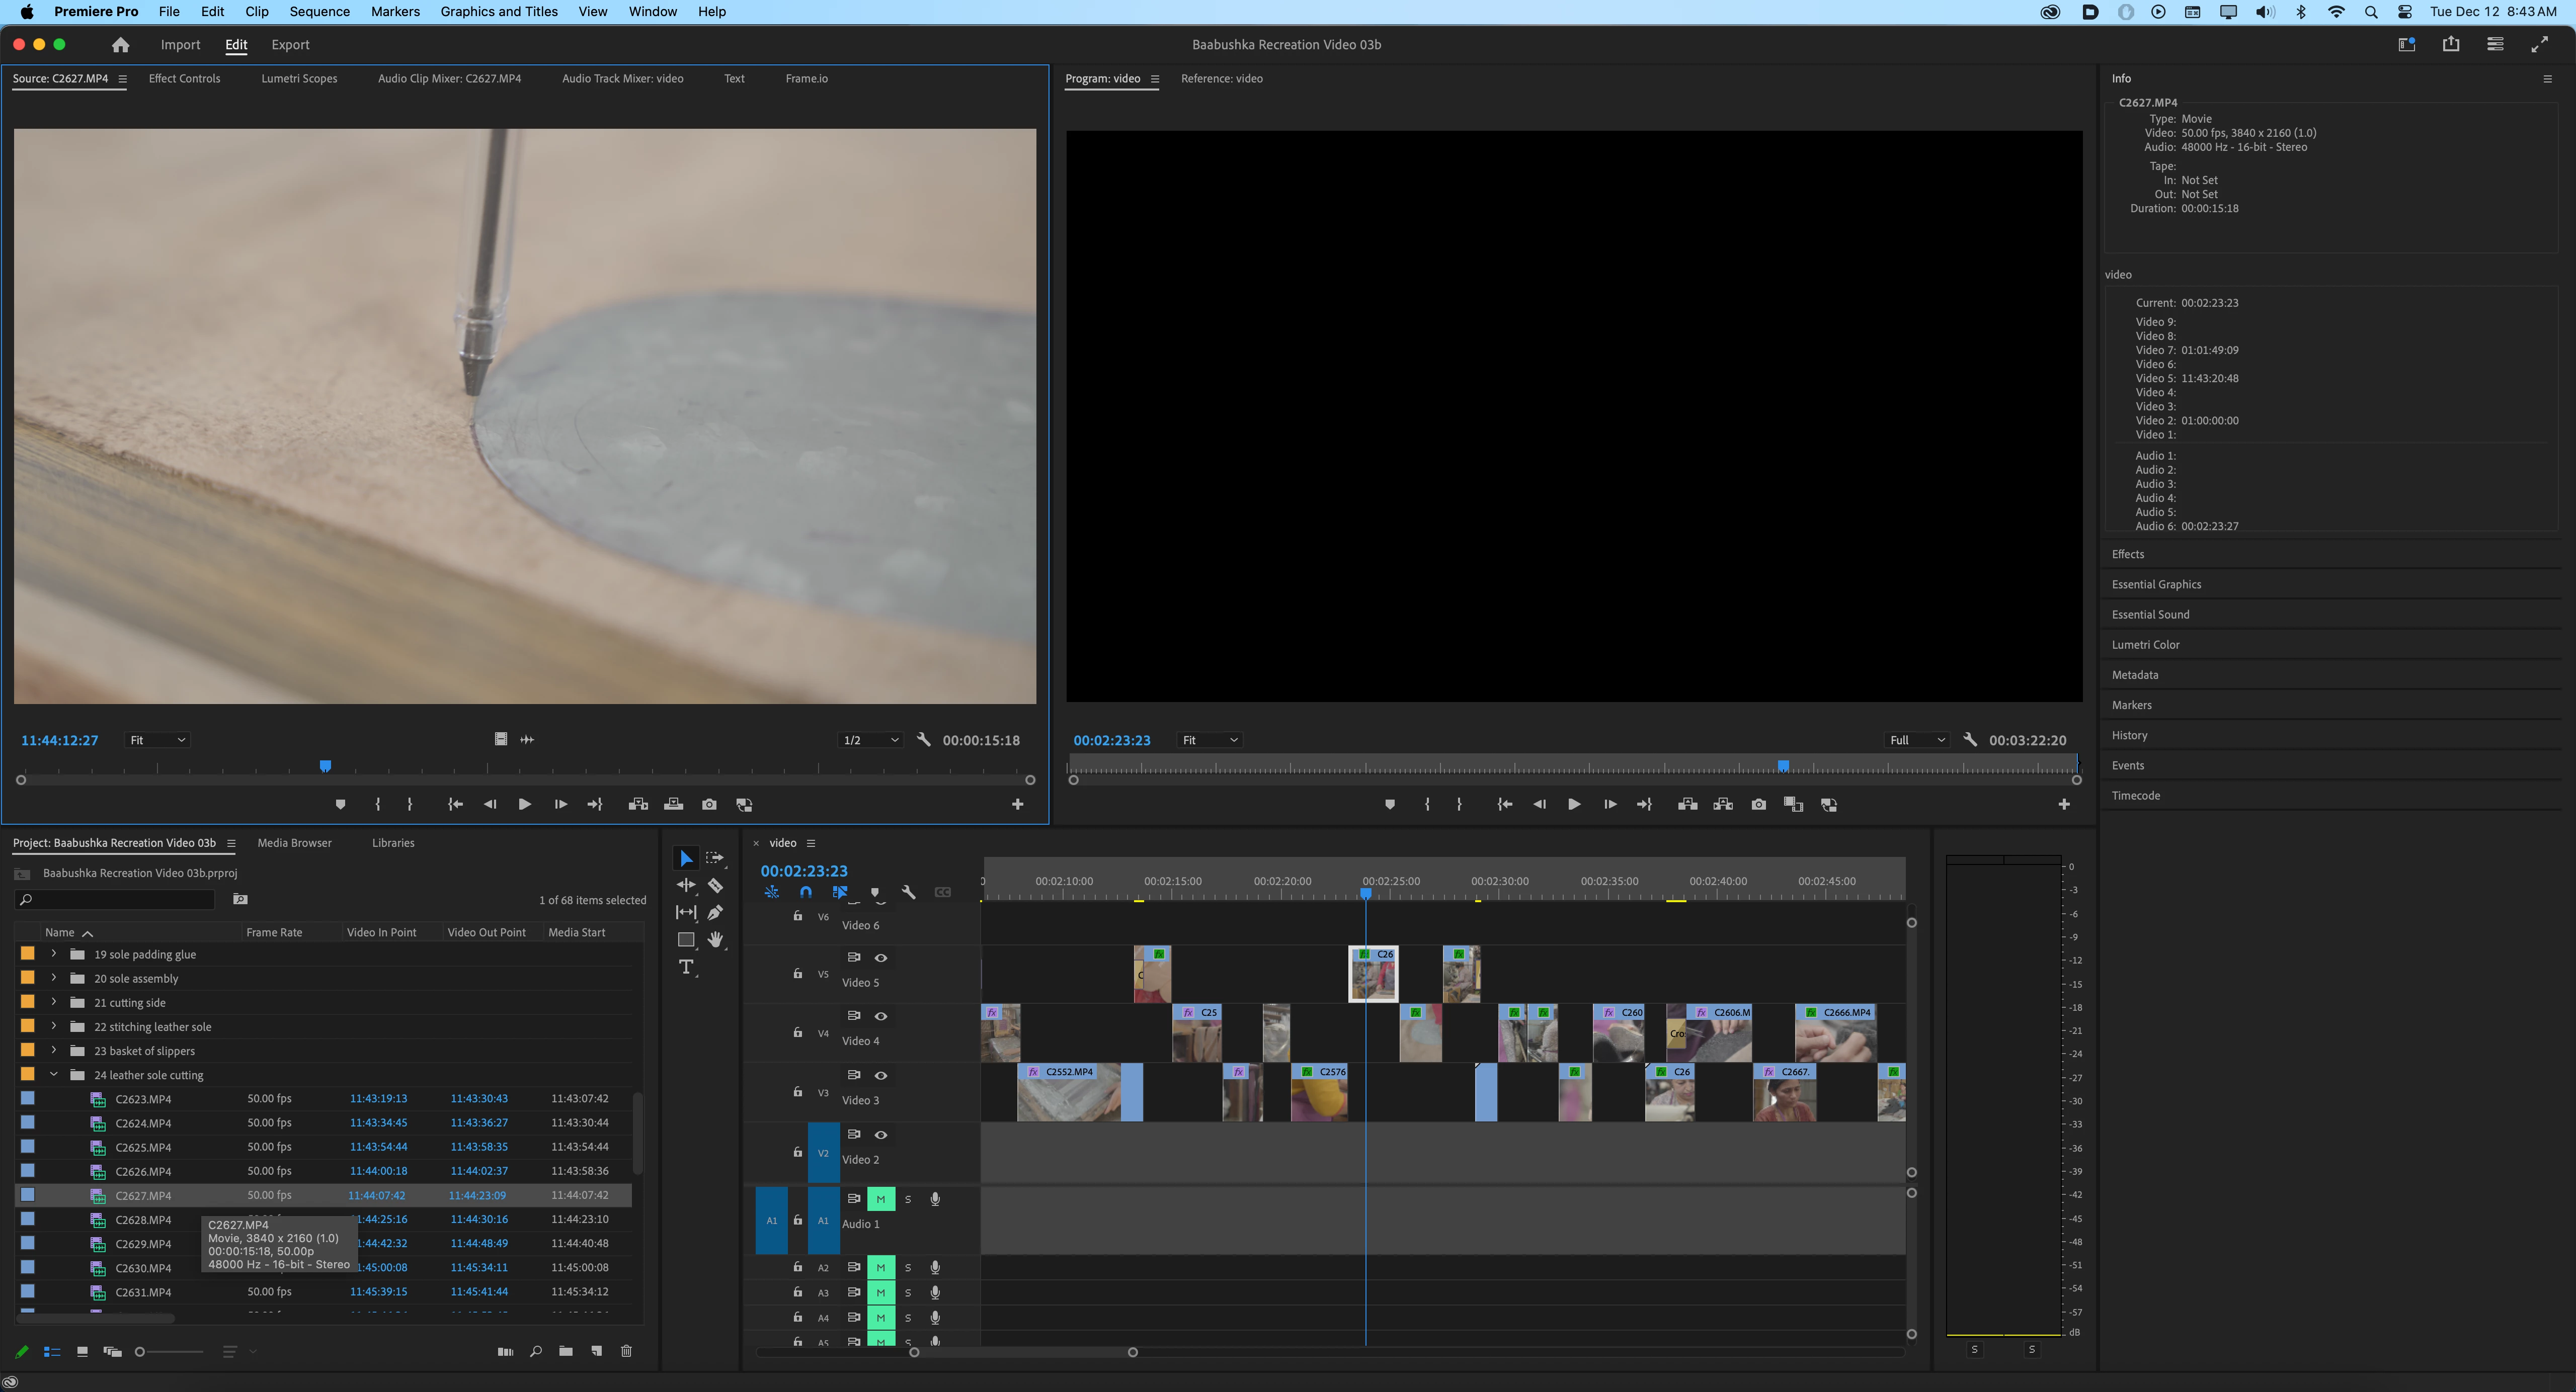The image size is (2576, 1392).
Task: Expand the 21 cutting side bin
Action: 54,1002
